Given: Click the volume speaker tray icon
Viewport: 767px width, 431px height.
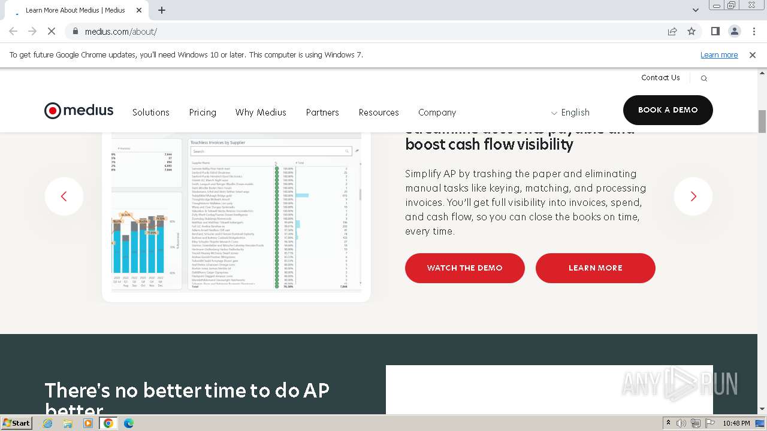Looking at the screenshot, I should [x=681, y=423].
